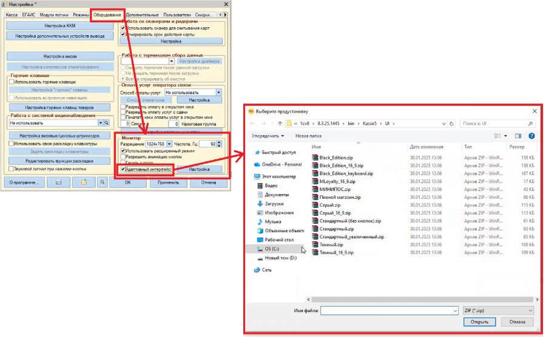Click the magnifier search button in settings footer

pos(103,182)
